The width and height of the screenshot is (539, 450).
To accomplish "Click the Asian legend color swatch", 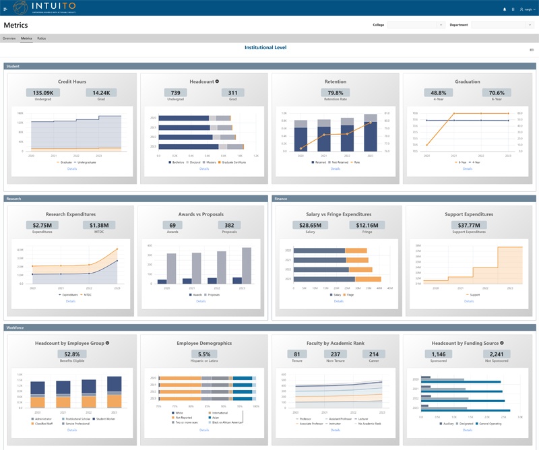I will pos(210,418).
